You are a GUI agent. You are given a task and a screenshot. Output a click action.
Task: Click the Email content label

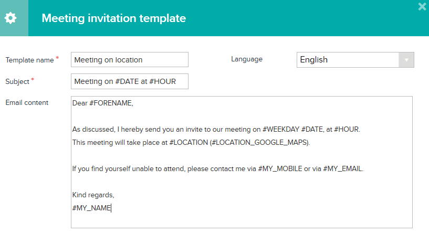(x=27, y=102)
